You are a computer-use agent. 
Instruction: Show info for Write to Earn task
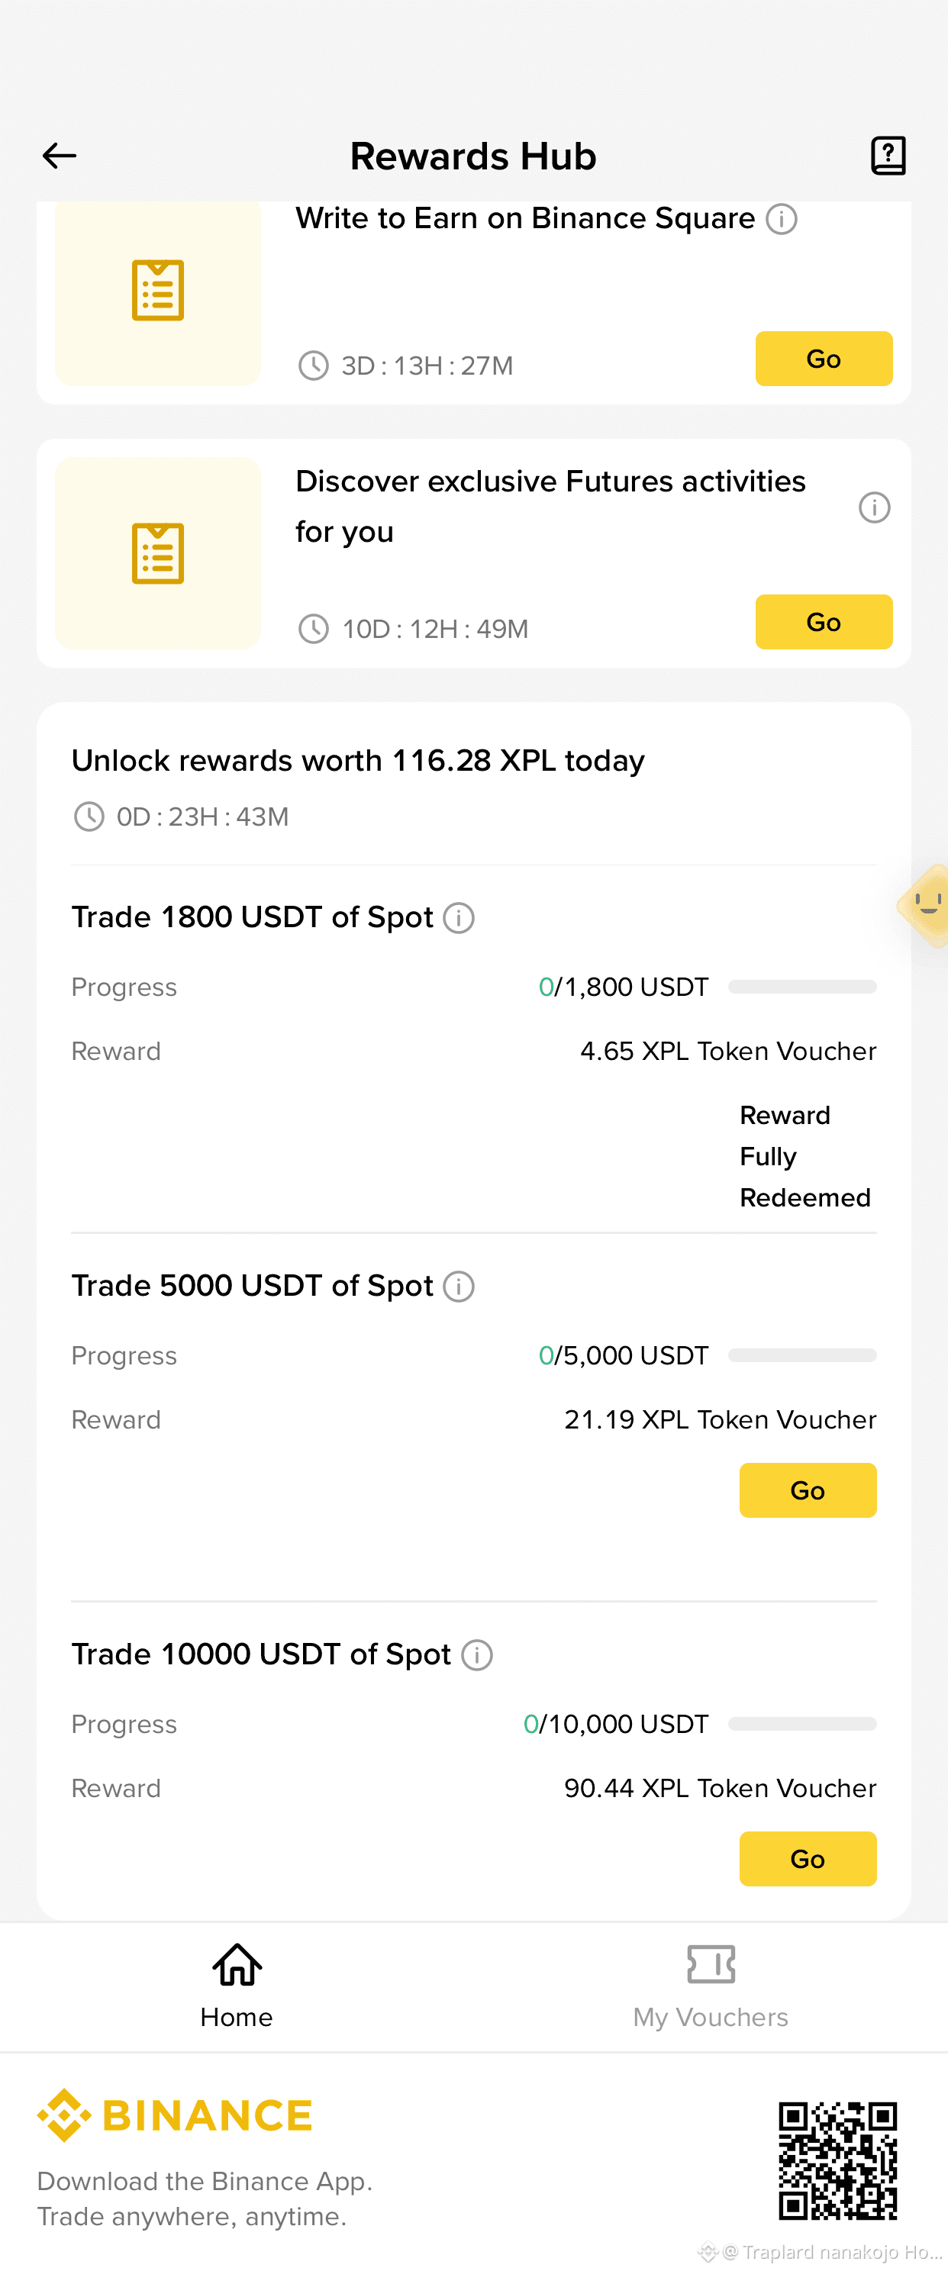782,219
